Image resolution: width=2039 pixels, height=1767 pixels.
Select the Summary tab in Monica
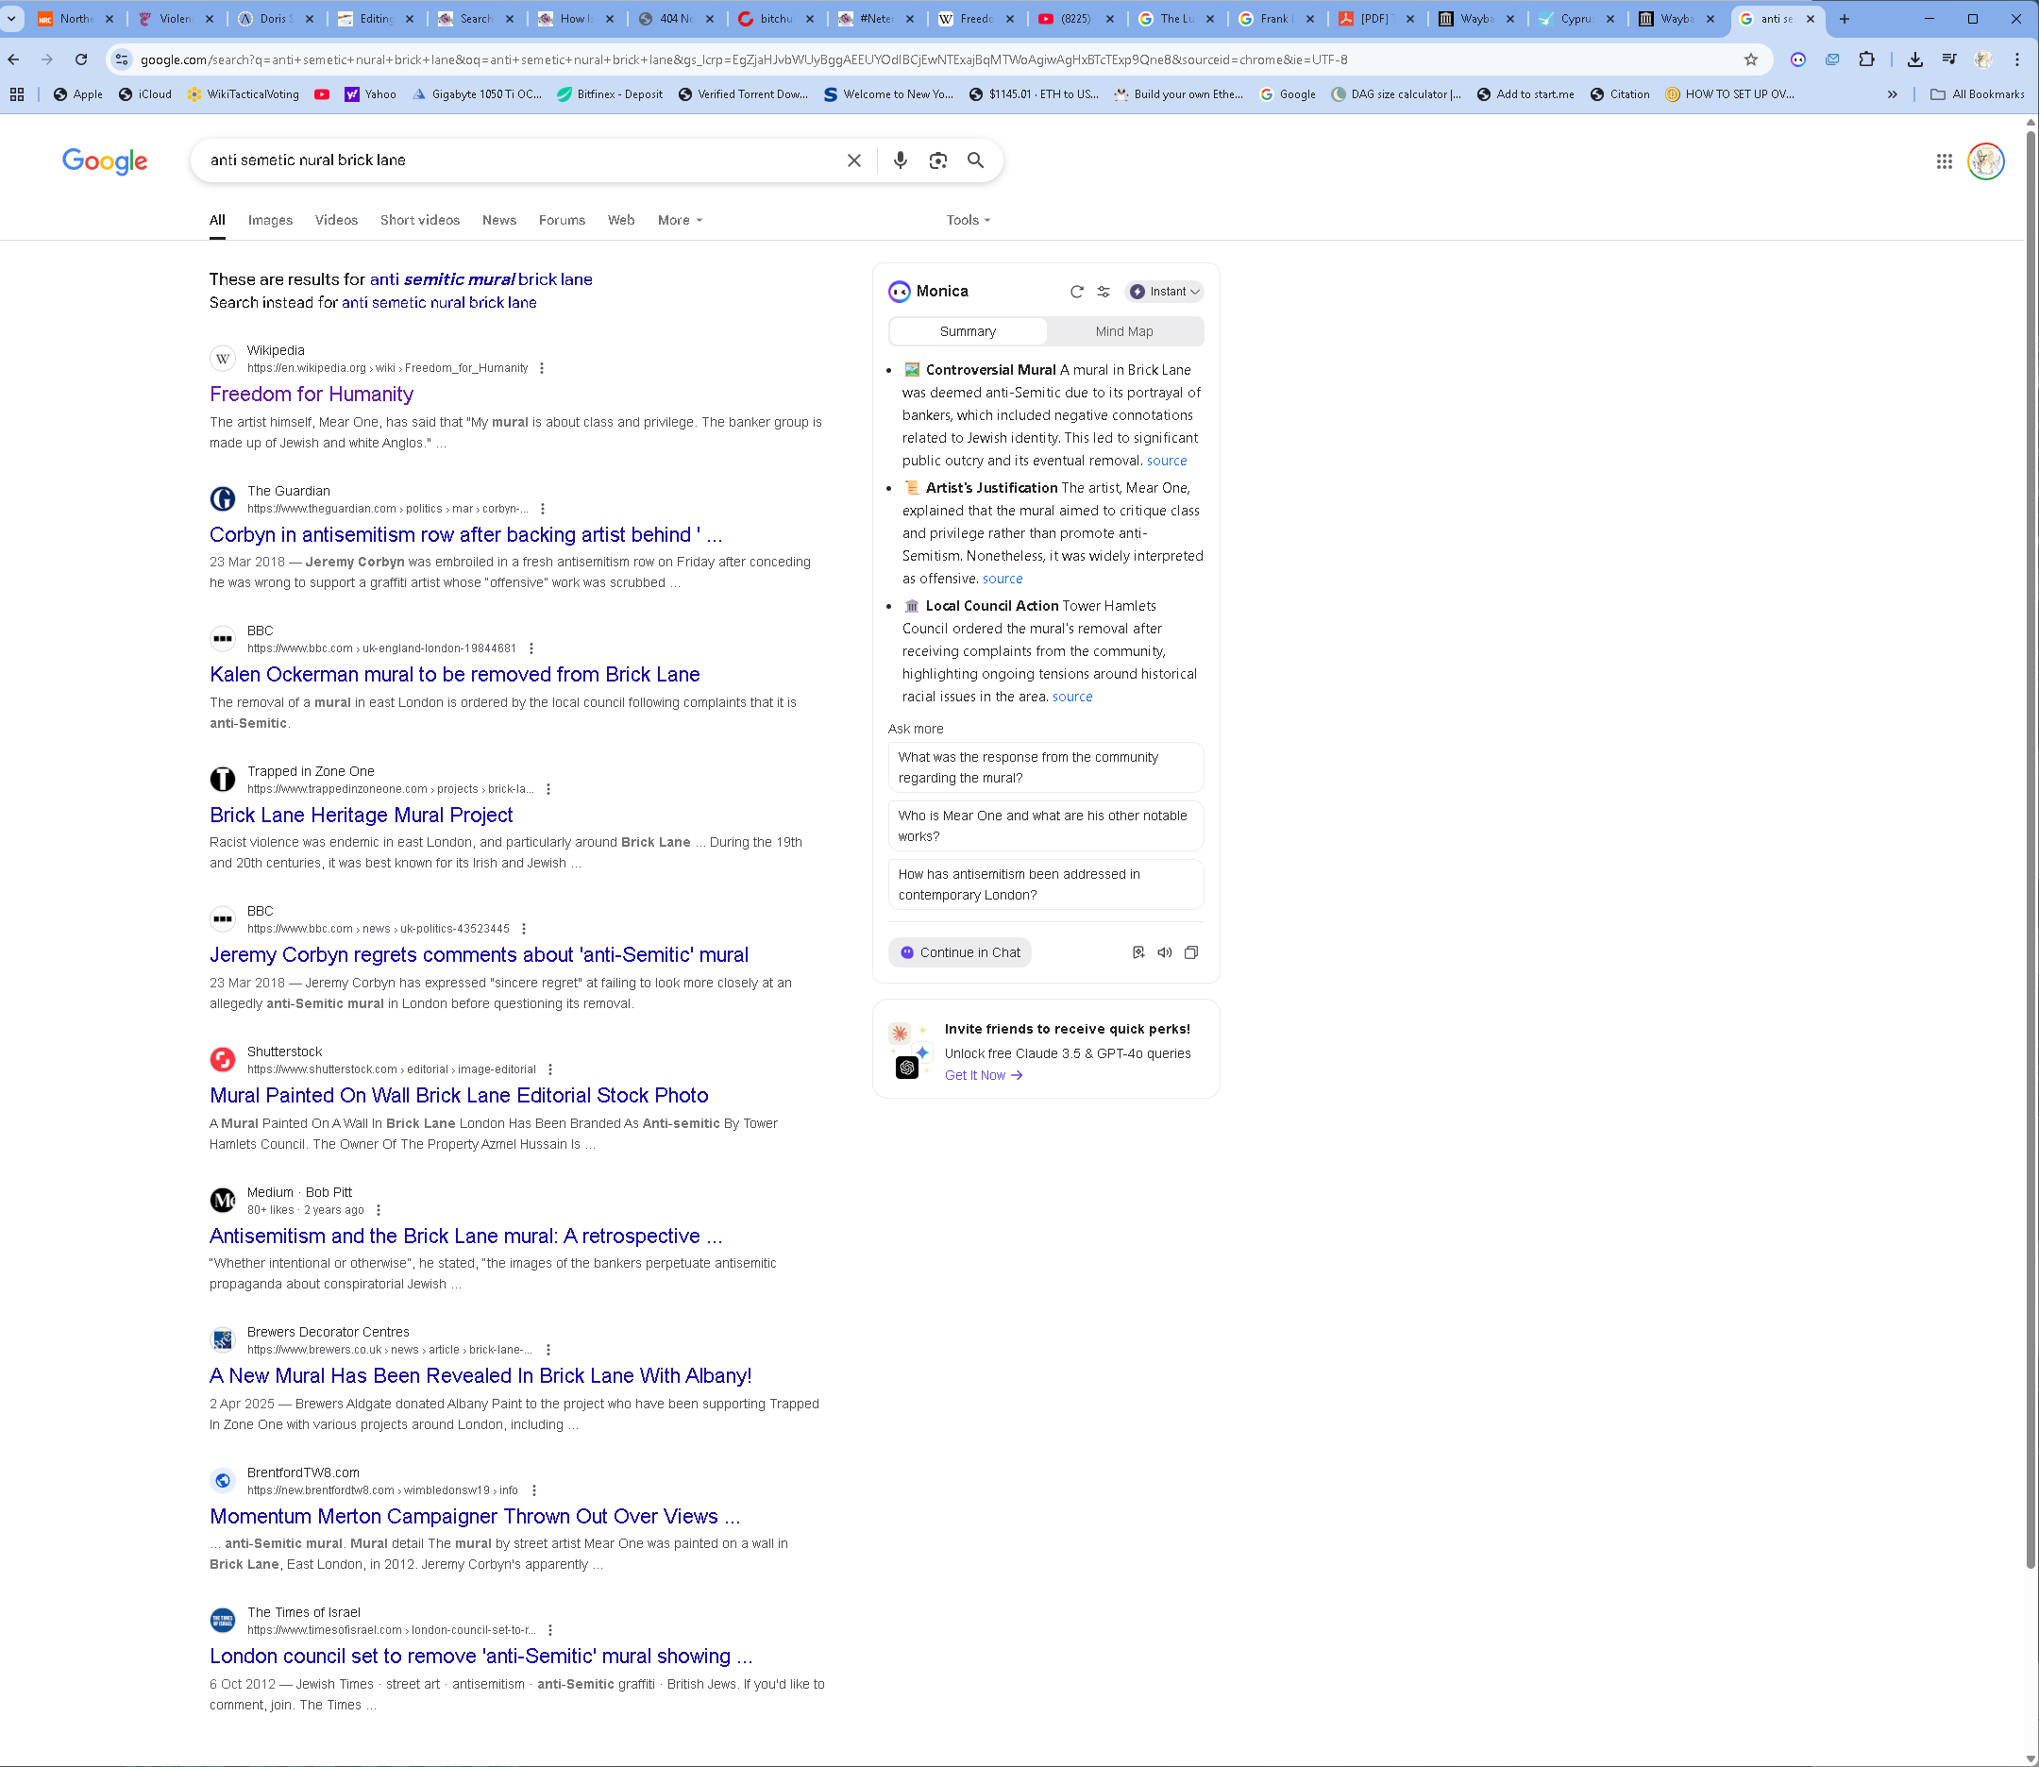point(968,332)
